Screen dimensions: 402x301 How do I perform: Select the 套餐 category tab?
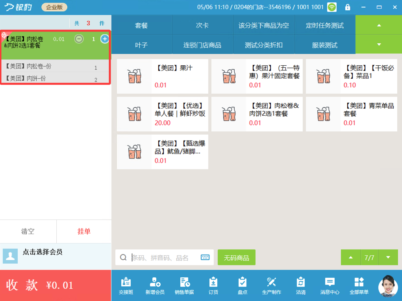(x=141, y=25)
